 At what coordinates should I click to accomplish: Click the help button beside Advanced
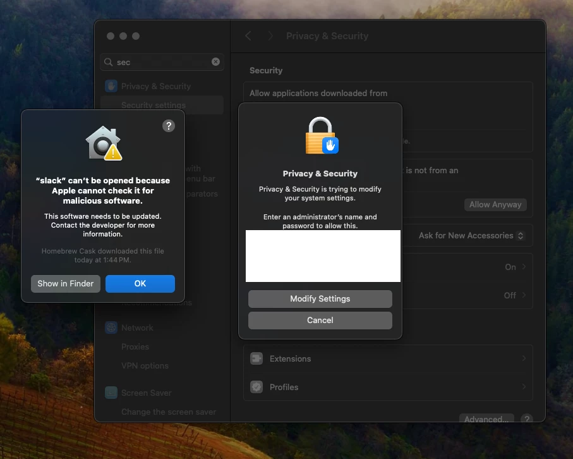coord(527,419)
